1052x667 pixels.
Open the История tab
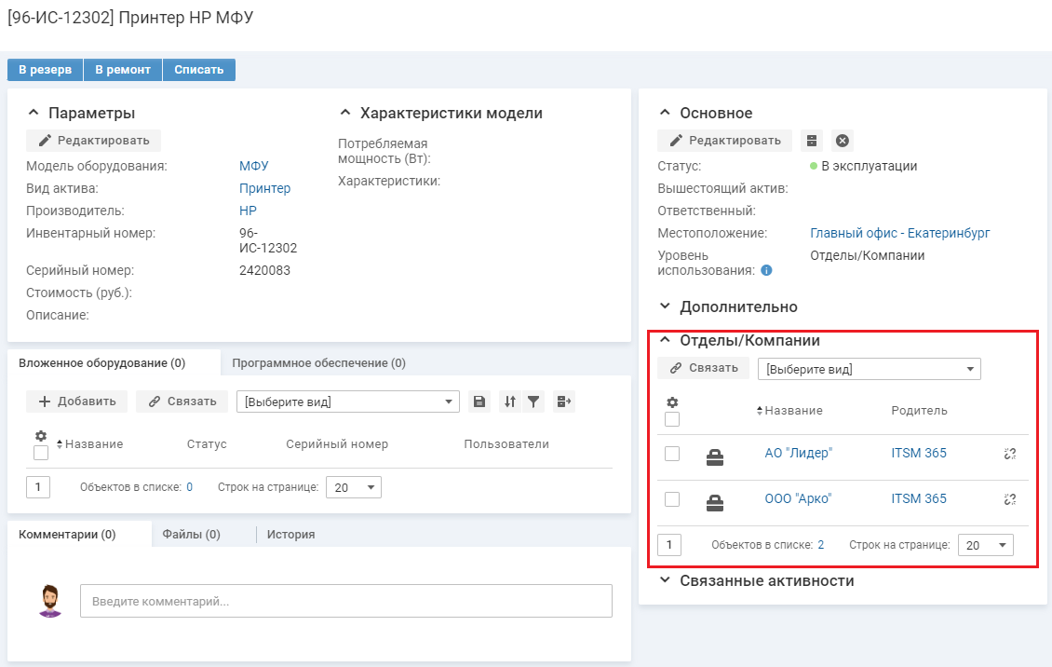coord(290,535)
